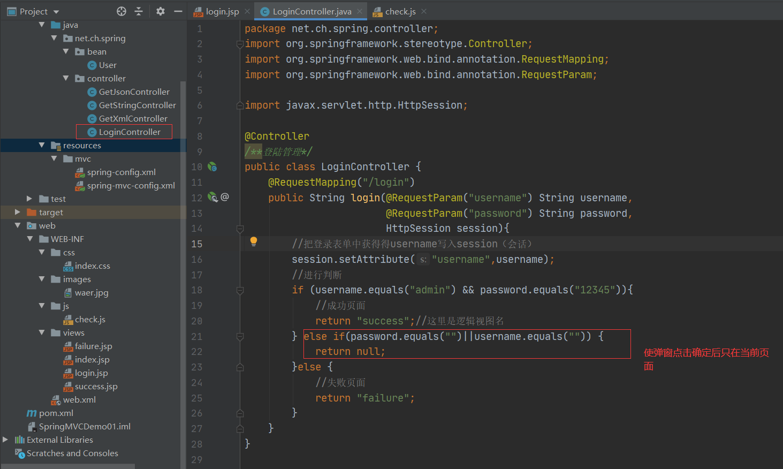The image size is (783, 469).
Task: Click the request mapping gutter icon on line 12
Action: tap(212, 198)
